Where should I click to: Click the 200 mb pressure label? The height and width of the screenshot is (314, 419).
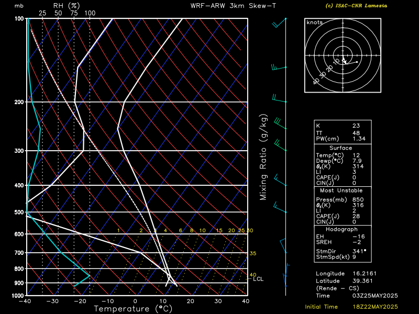click(x=19, y=102)
